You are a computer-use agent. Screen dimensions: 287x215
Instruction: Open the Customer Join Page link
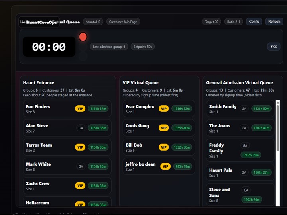pos(123,22)
